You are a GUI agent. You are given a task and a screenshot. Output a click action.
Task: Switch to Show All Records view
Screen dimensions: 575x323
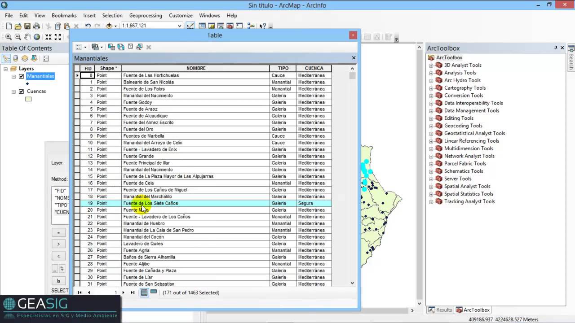(144, 292)
